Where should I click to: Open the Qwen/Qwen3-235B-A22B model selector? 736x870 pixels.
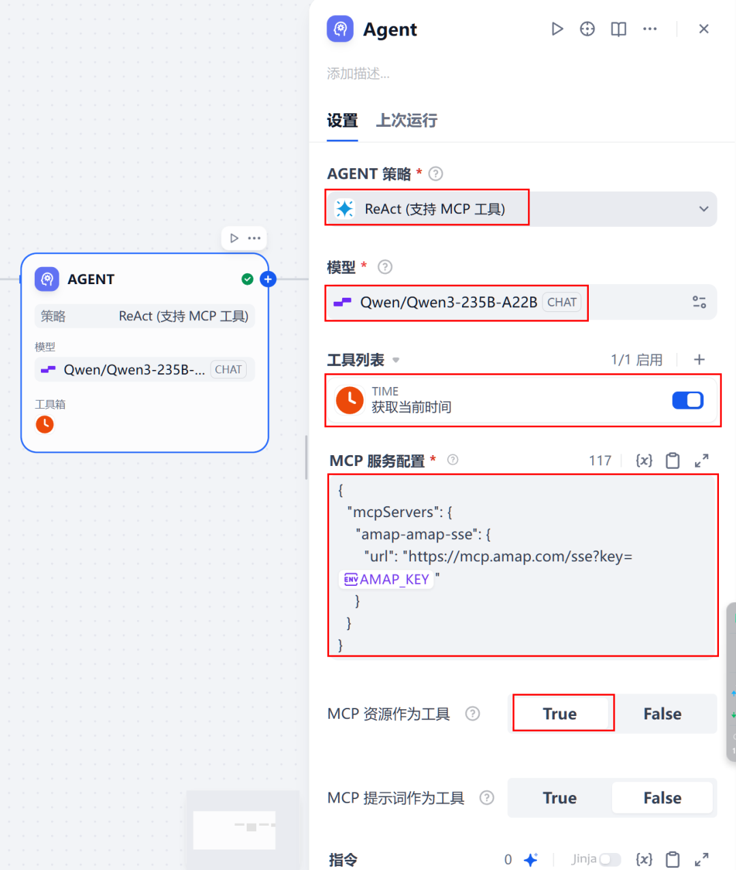[x=521, y=302]
